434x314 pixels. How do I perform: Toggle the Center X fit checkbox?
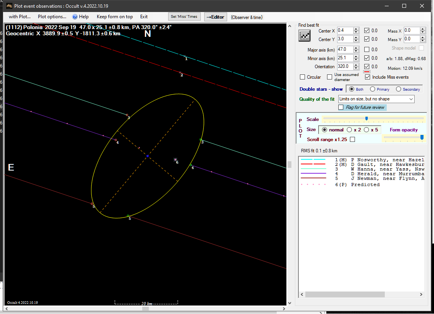[367, 31]
